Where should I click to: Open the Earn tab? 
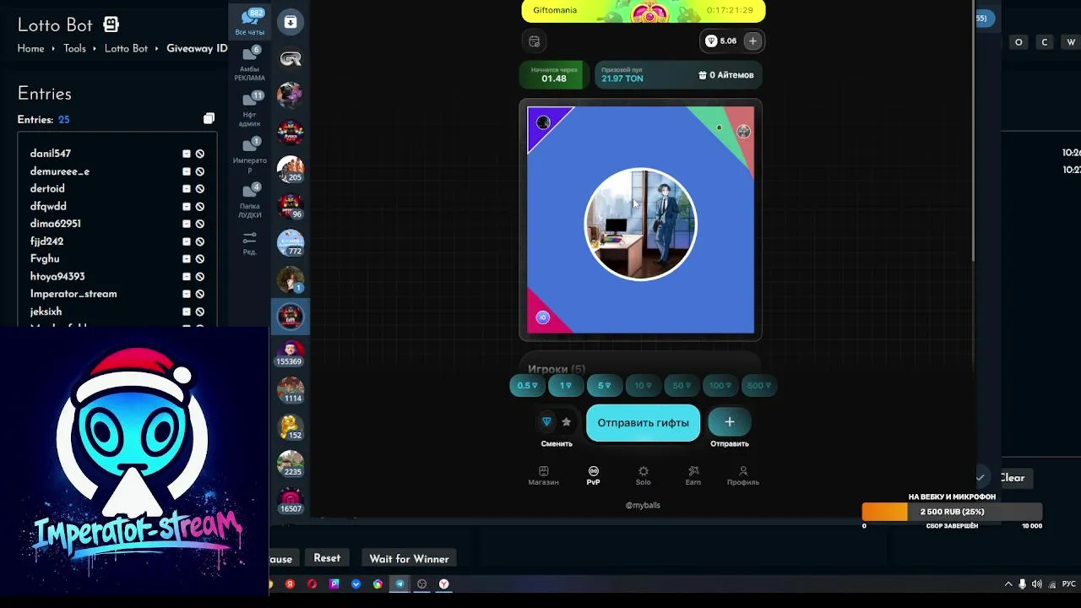click(693, 475)
